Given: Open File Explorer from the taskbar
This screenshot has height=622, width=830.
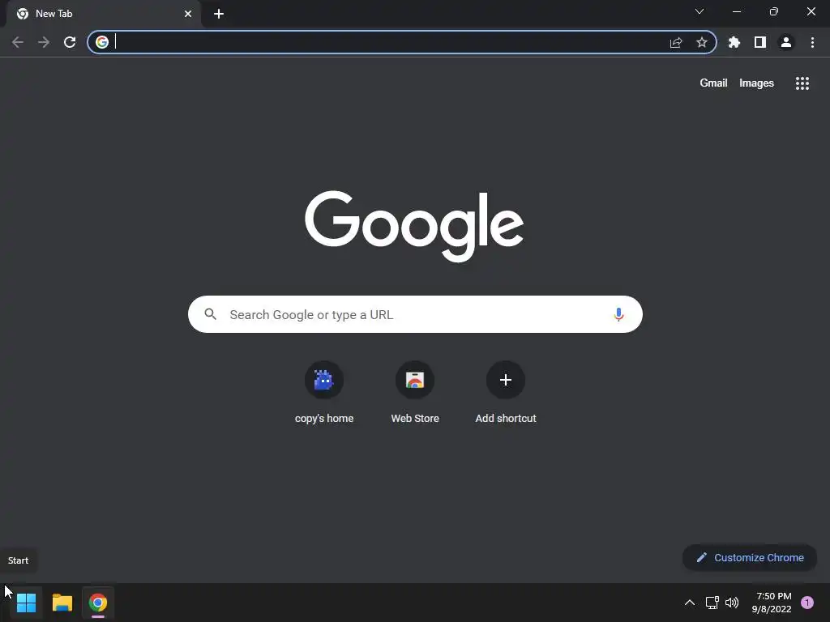Looking at the screenshot, I should 62,603.
